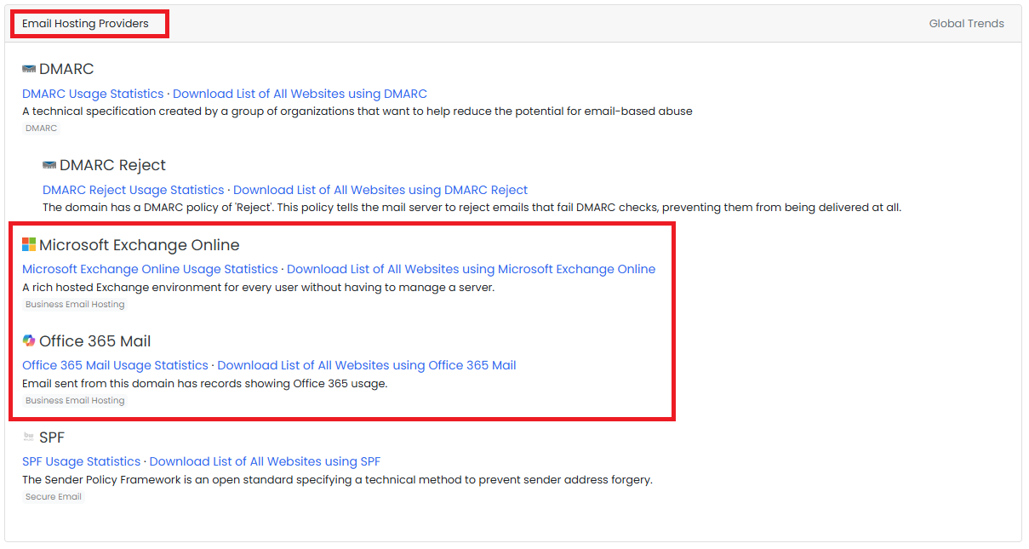Screen dimensions: 1029x549
Task: Click the Sender Policy Framework description text
Action: (337, 479)
